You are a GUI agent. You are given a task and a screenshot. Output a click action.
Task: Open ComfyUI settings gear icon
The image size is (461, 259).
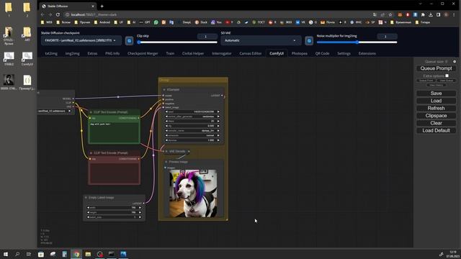(455, 62)
